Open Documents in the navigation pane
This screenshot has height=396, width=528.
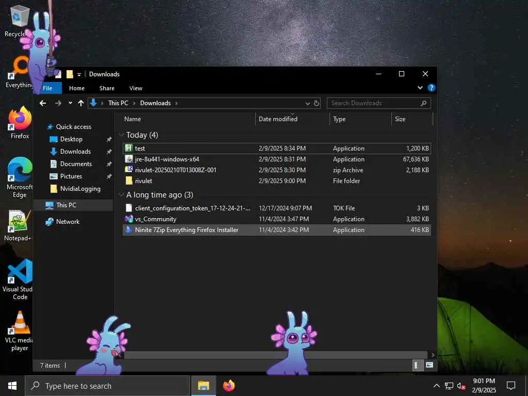pyautogui.click(x=76, y=164)
